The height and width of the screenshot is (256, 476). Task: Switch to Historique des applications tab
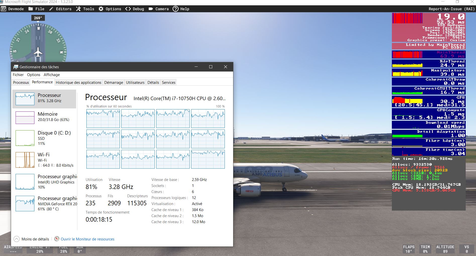pyautogui.click(x=78, y=82)
